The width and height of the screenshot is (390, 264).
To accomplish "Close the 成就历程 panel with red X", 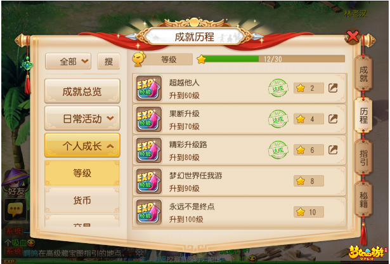I will click(x=353, y=37).
